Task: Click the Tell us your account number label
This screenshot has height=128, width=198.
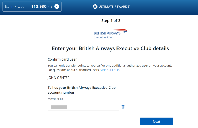Action: (x=82, y=90)
